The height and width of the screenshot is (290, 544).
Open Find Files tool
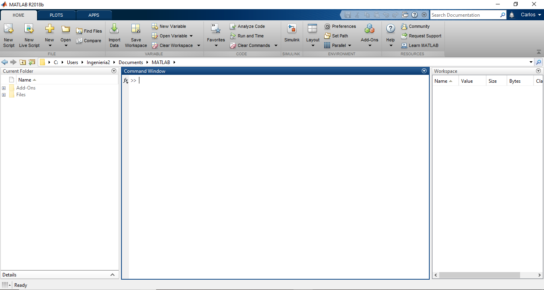pos(89,31)
